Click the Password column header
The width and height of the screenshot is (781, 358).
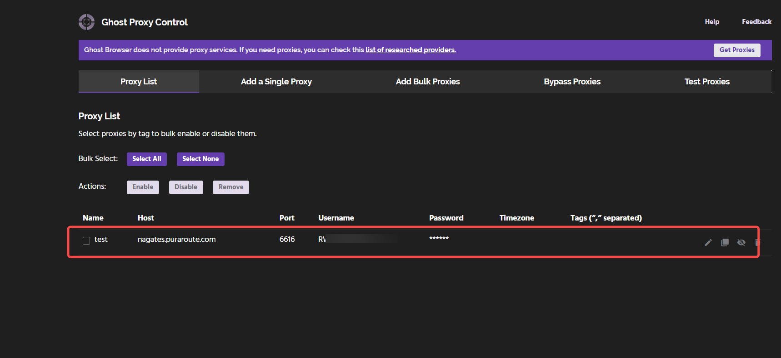(446, 218)
